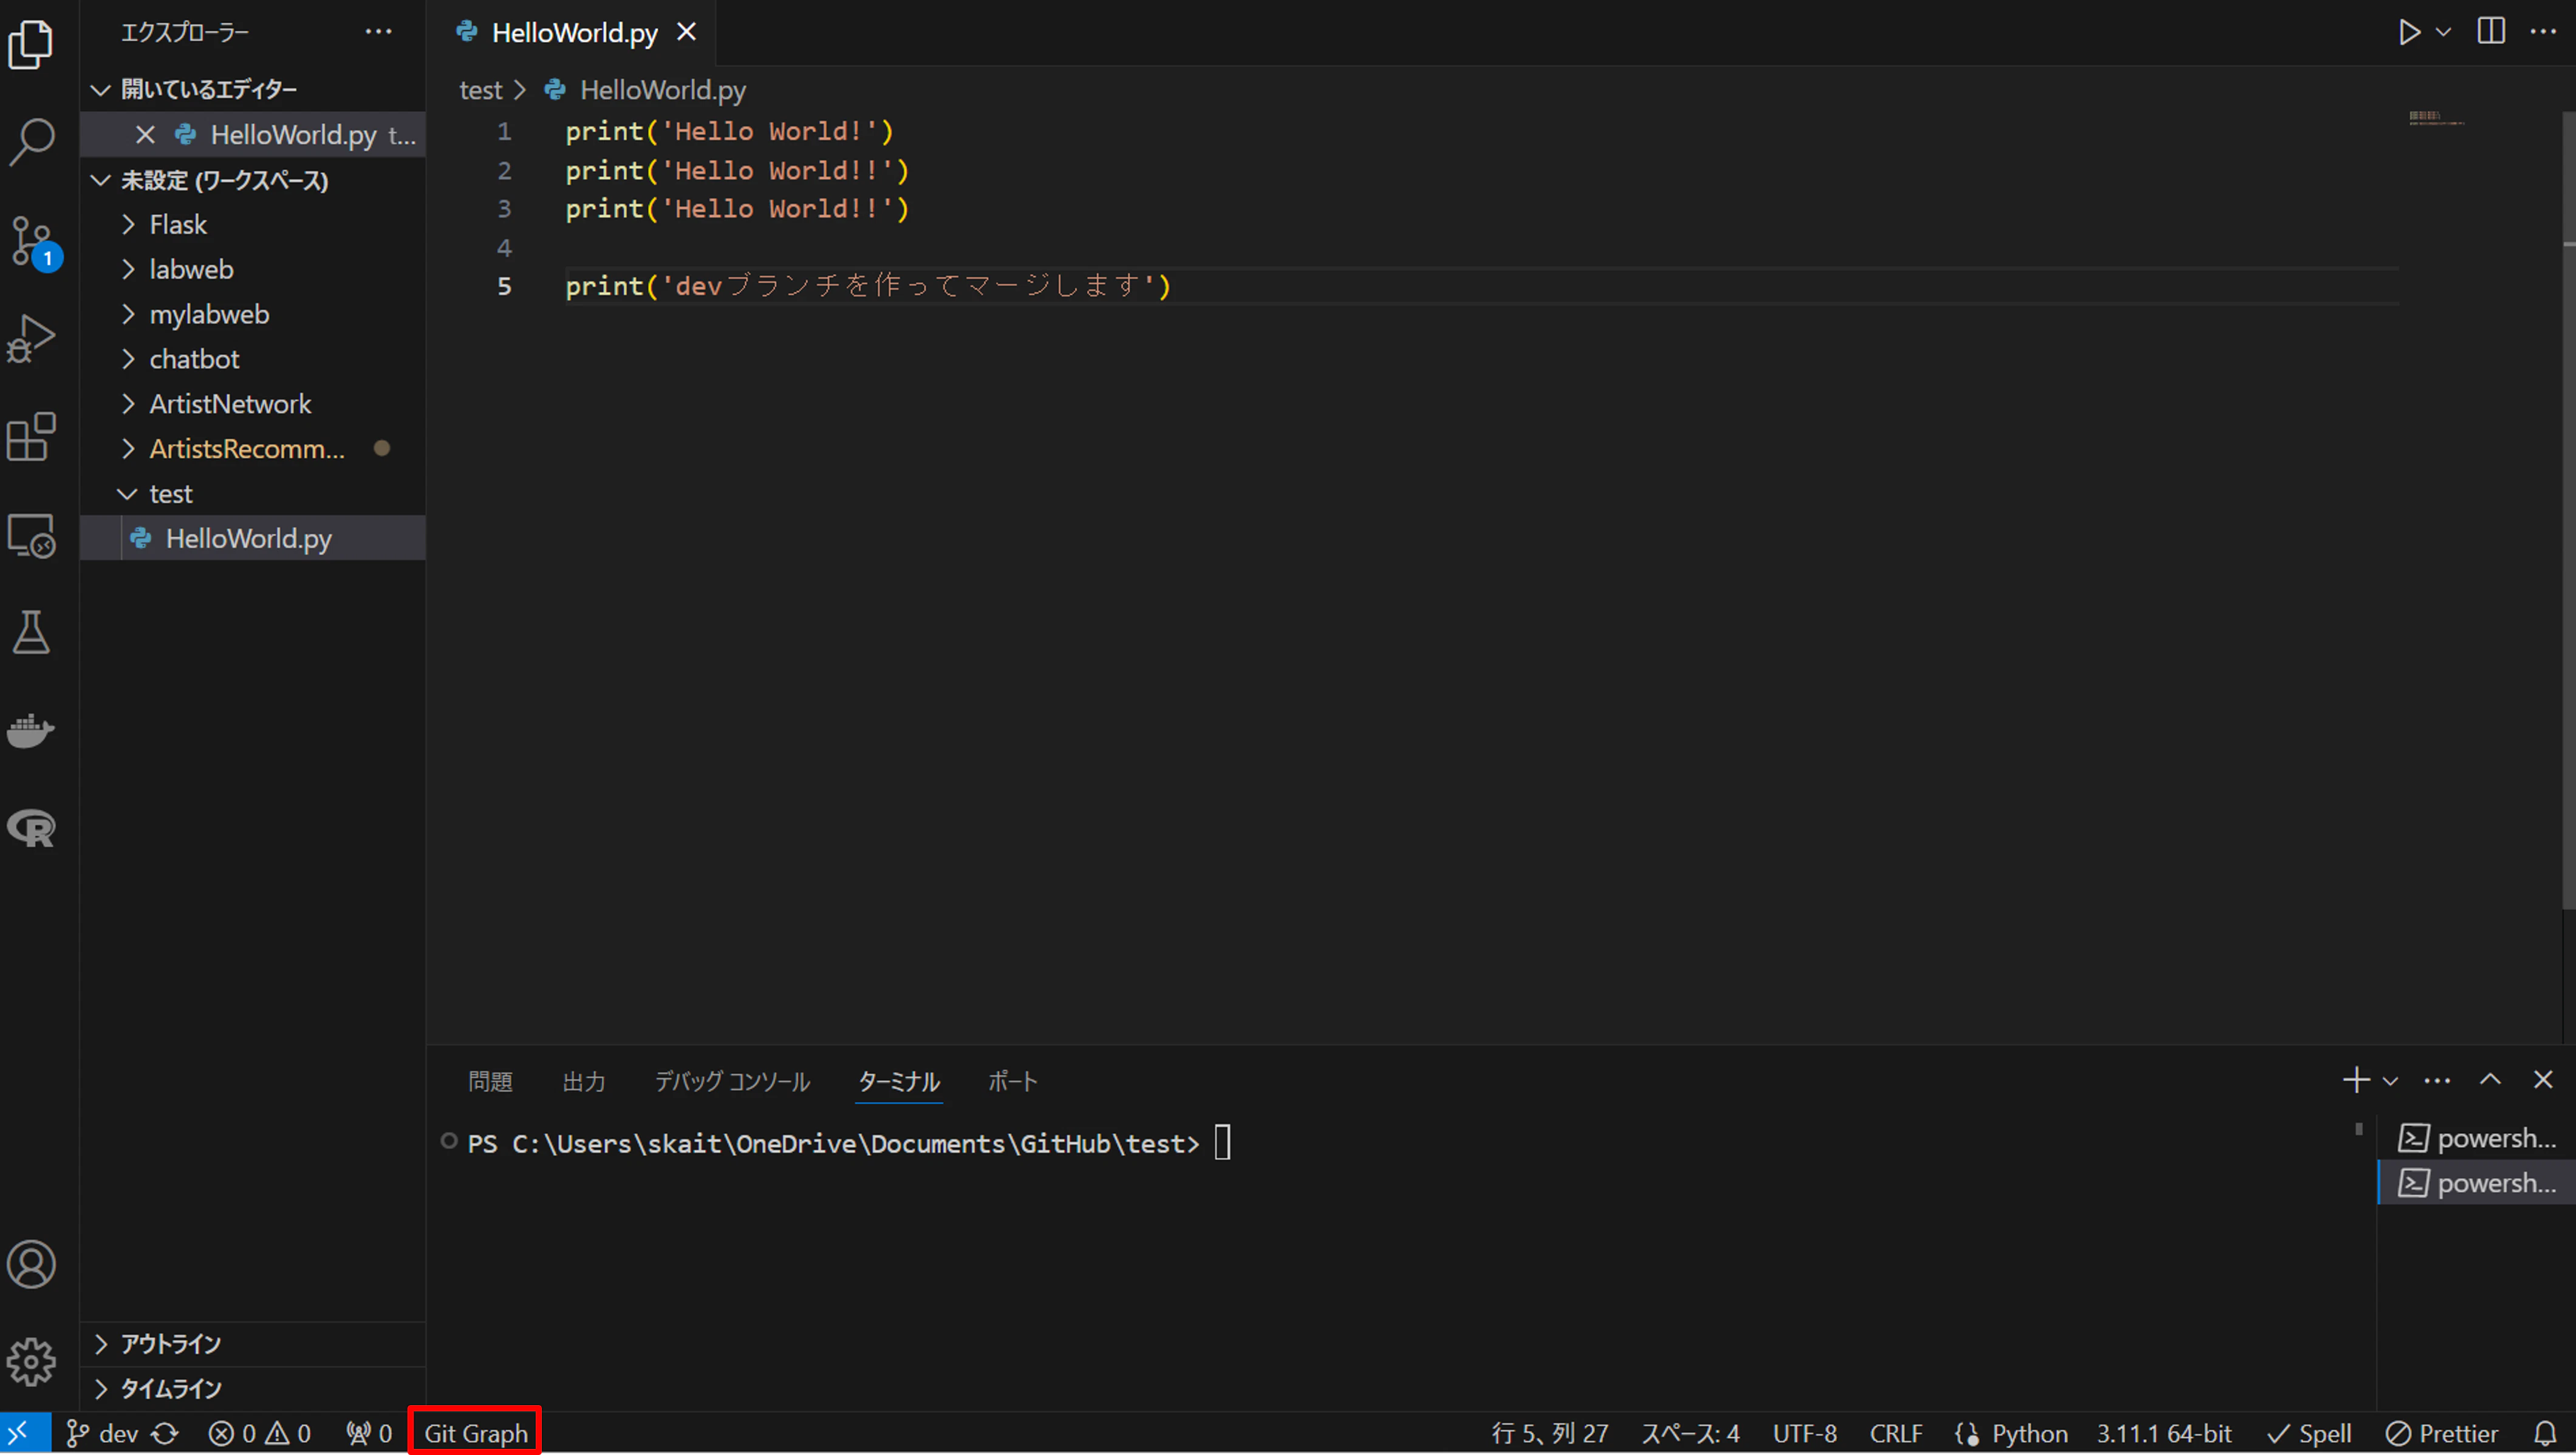
Task: Close the HelloWorld.py editor tab
Action: (x=686, y=32)
